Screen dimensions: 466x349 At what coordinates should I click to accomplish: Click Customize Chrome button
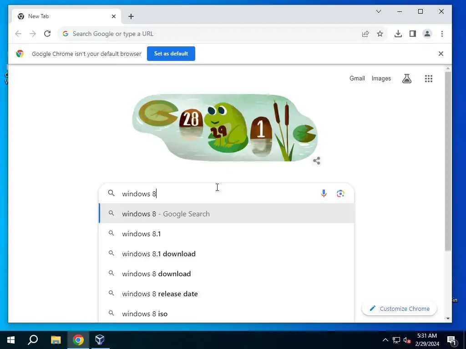(399, 309)
